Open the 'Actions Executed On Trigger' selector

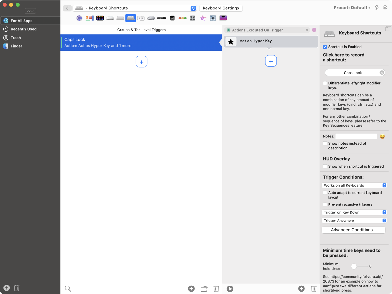coord(268,30)
